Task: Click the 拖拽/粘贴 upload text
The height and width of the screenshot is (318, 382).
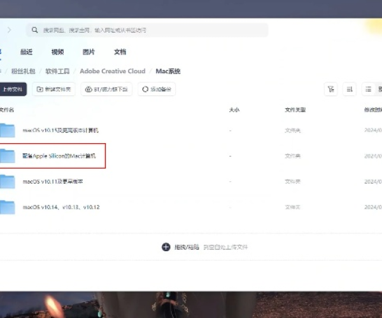Action: point(187,247)
